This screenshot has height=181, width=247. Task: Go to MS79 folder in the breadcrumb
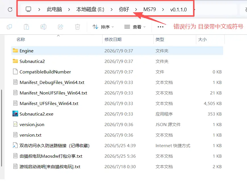tap(150, 9)
